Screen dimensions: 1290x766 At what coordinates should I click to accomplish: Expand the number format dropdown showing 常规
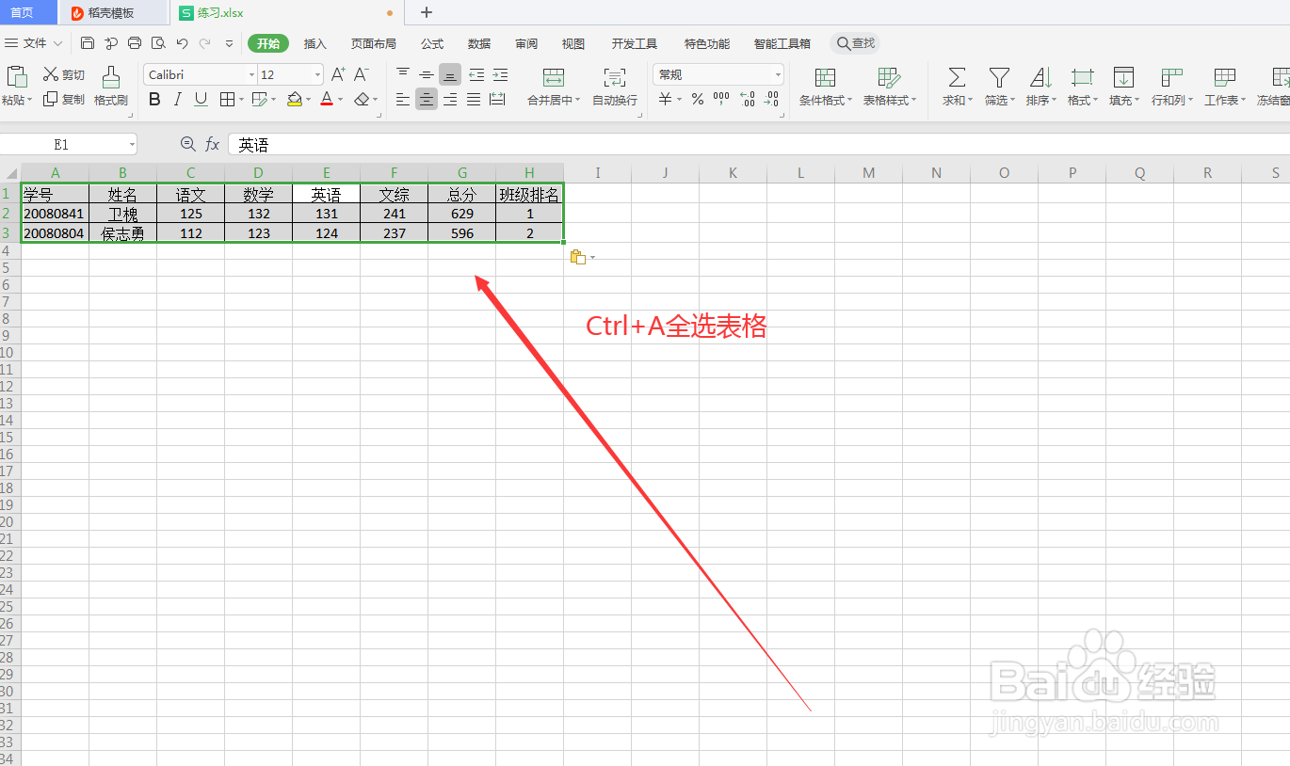777,74
